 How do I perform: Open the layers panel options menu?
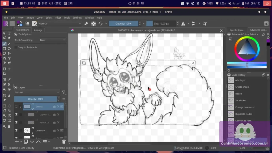click(64, 99)
